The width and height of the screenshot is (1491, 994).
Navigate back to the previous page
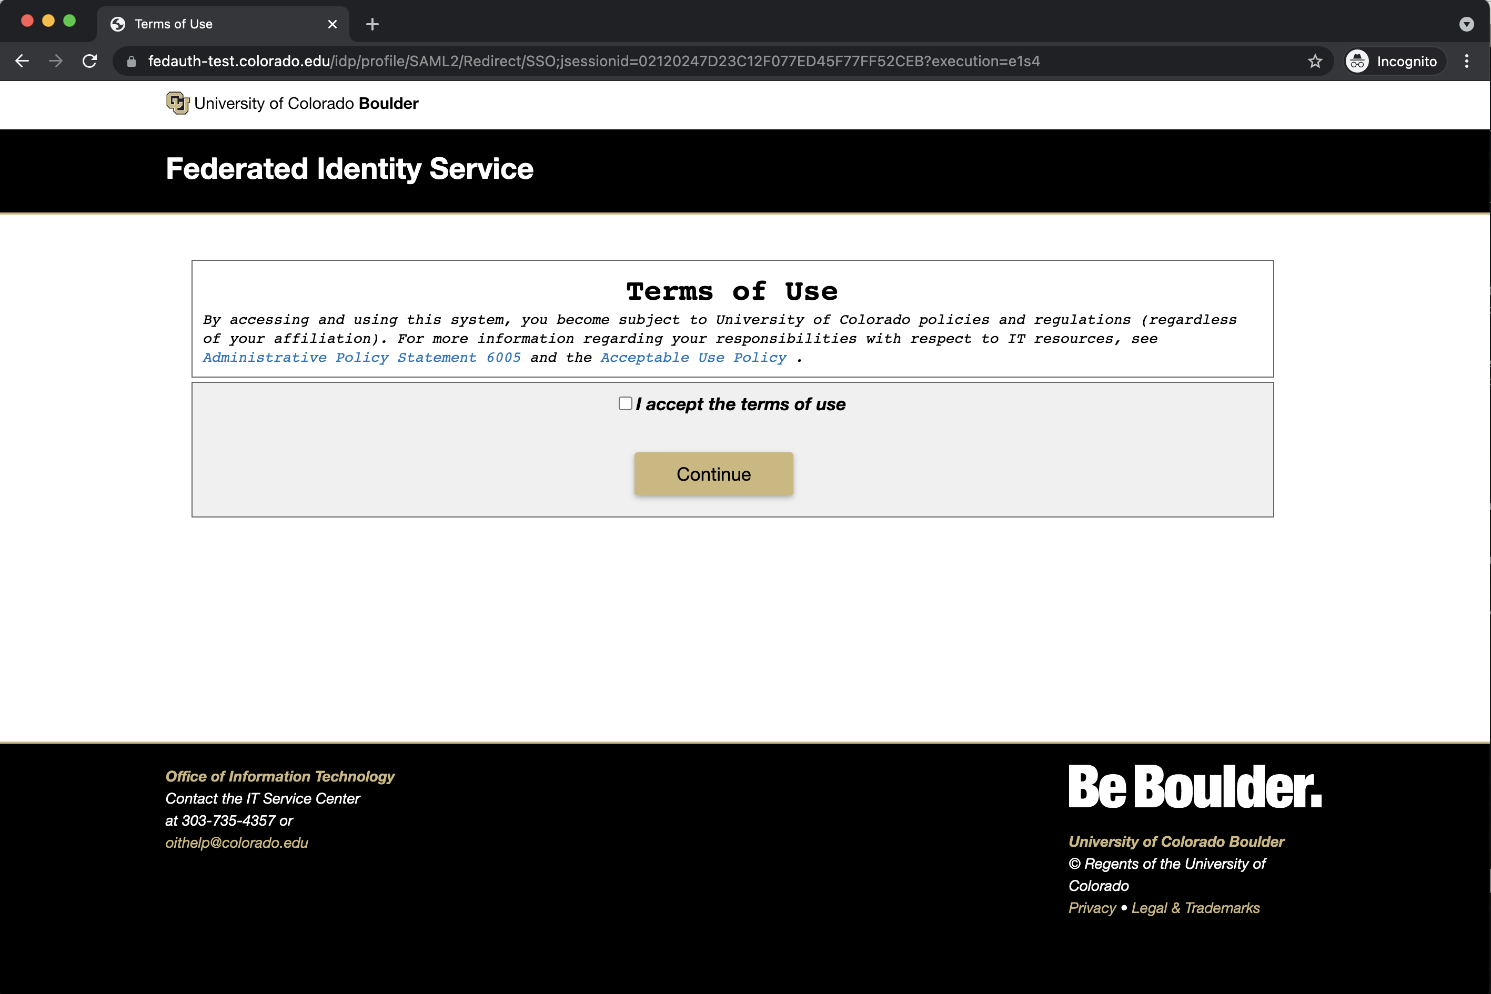tap(22, 61)
